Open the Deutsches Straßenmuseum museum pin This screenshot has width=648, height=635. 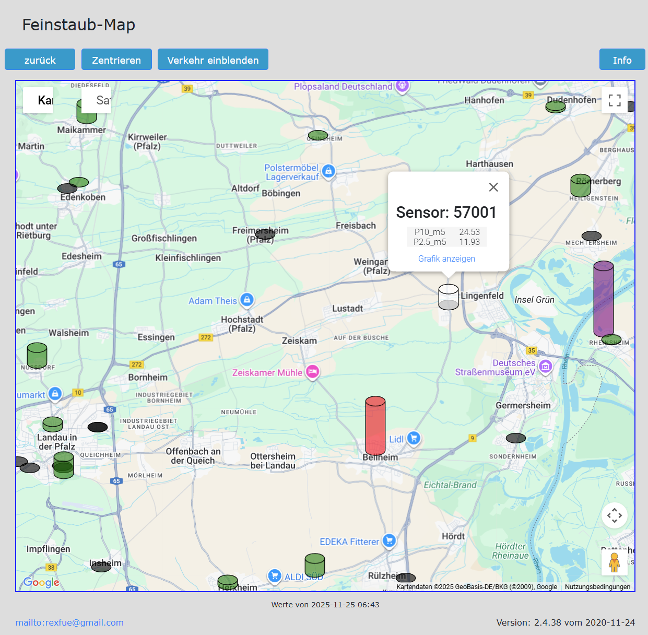click(x=545, y=367)
